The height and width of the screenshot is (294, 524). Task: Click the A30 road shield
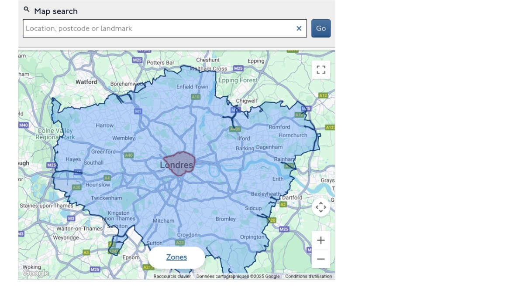[76, 188]
